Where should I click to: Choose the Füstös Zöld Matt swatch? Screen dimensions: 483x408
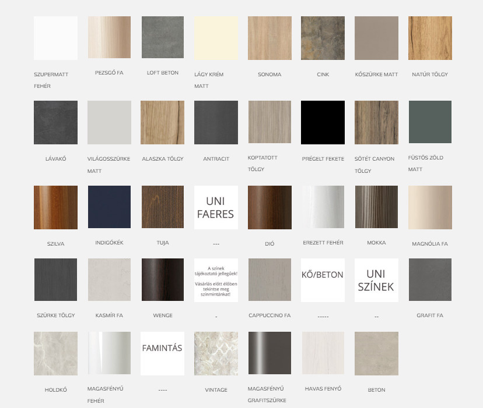pos(430,122)
